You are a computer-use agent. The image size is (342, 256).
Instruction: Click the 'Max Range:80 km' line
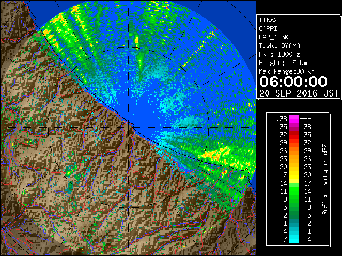[286, 71]
